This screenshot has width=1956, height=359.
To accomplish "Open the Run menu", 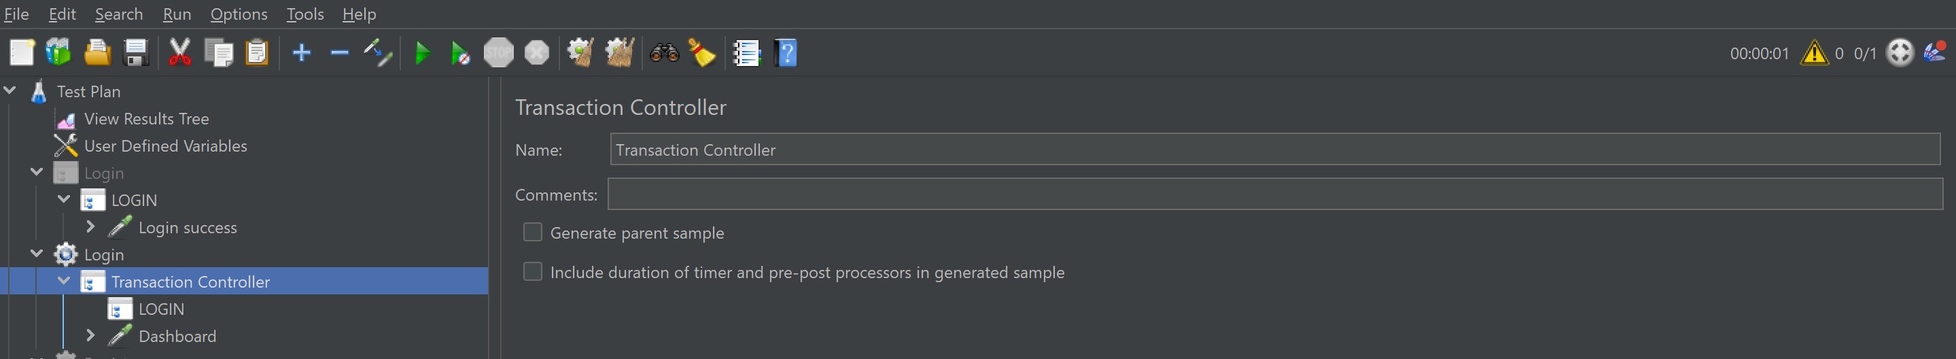I will click(x=177, y=14).
